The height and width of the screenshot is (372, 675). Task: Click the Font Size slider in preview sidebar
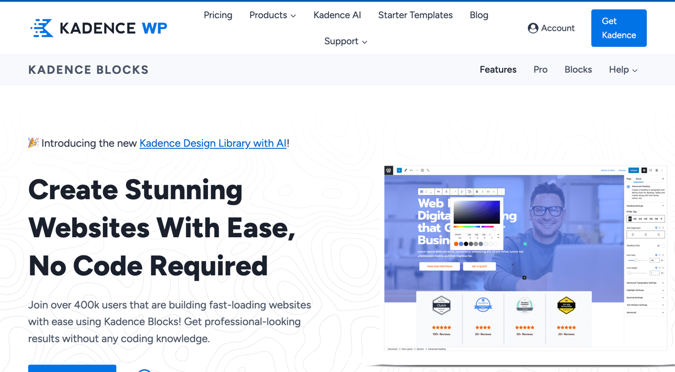point(637,260)
